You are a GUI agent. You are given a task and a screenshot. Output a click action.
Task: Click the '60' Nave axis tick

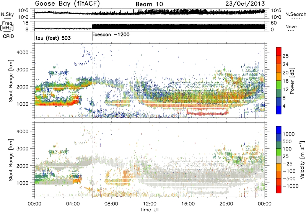[x=274, y=23]
